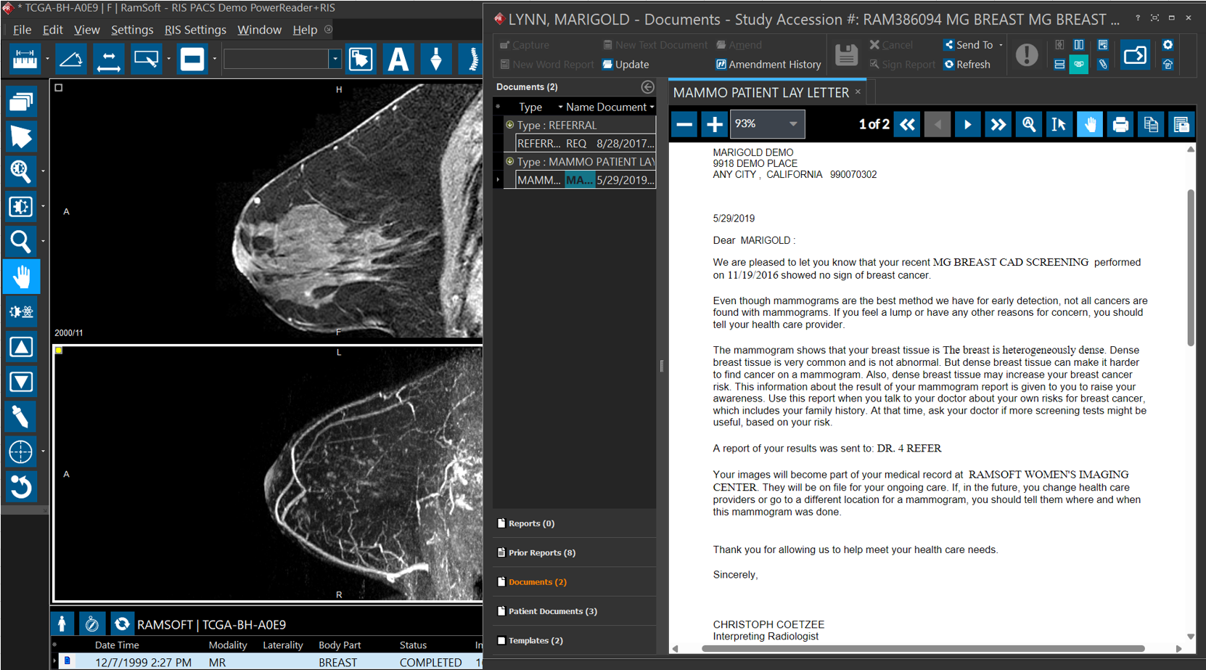Toggle the Templates (2) checkbox

coord(501,640)
